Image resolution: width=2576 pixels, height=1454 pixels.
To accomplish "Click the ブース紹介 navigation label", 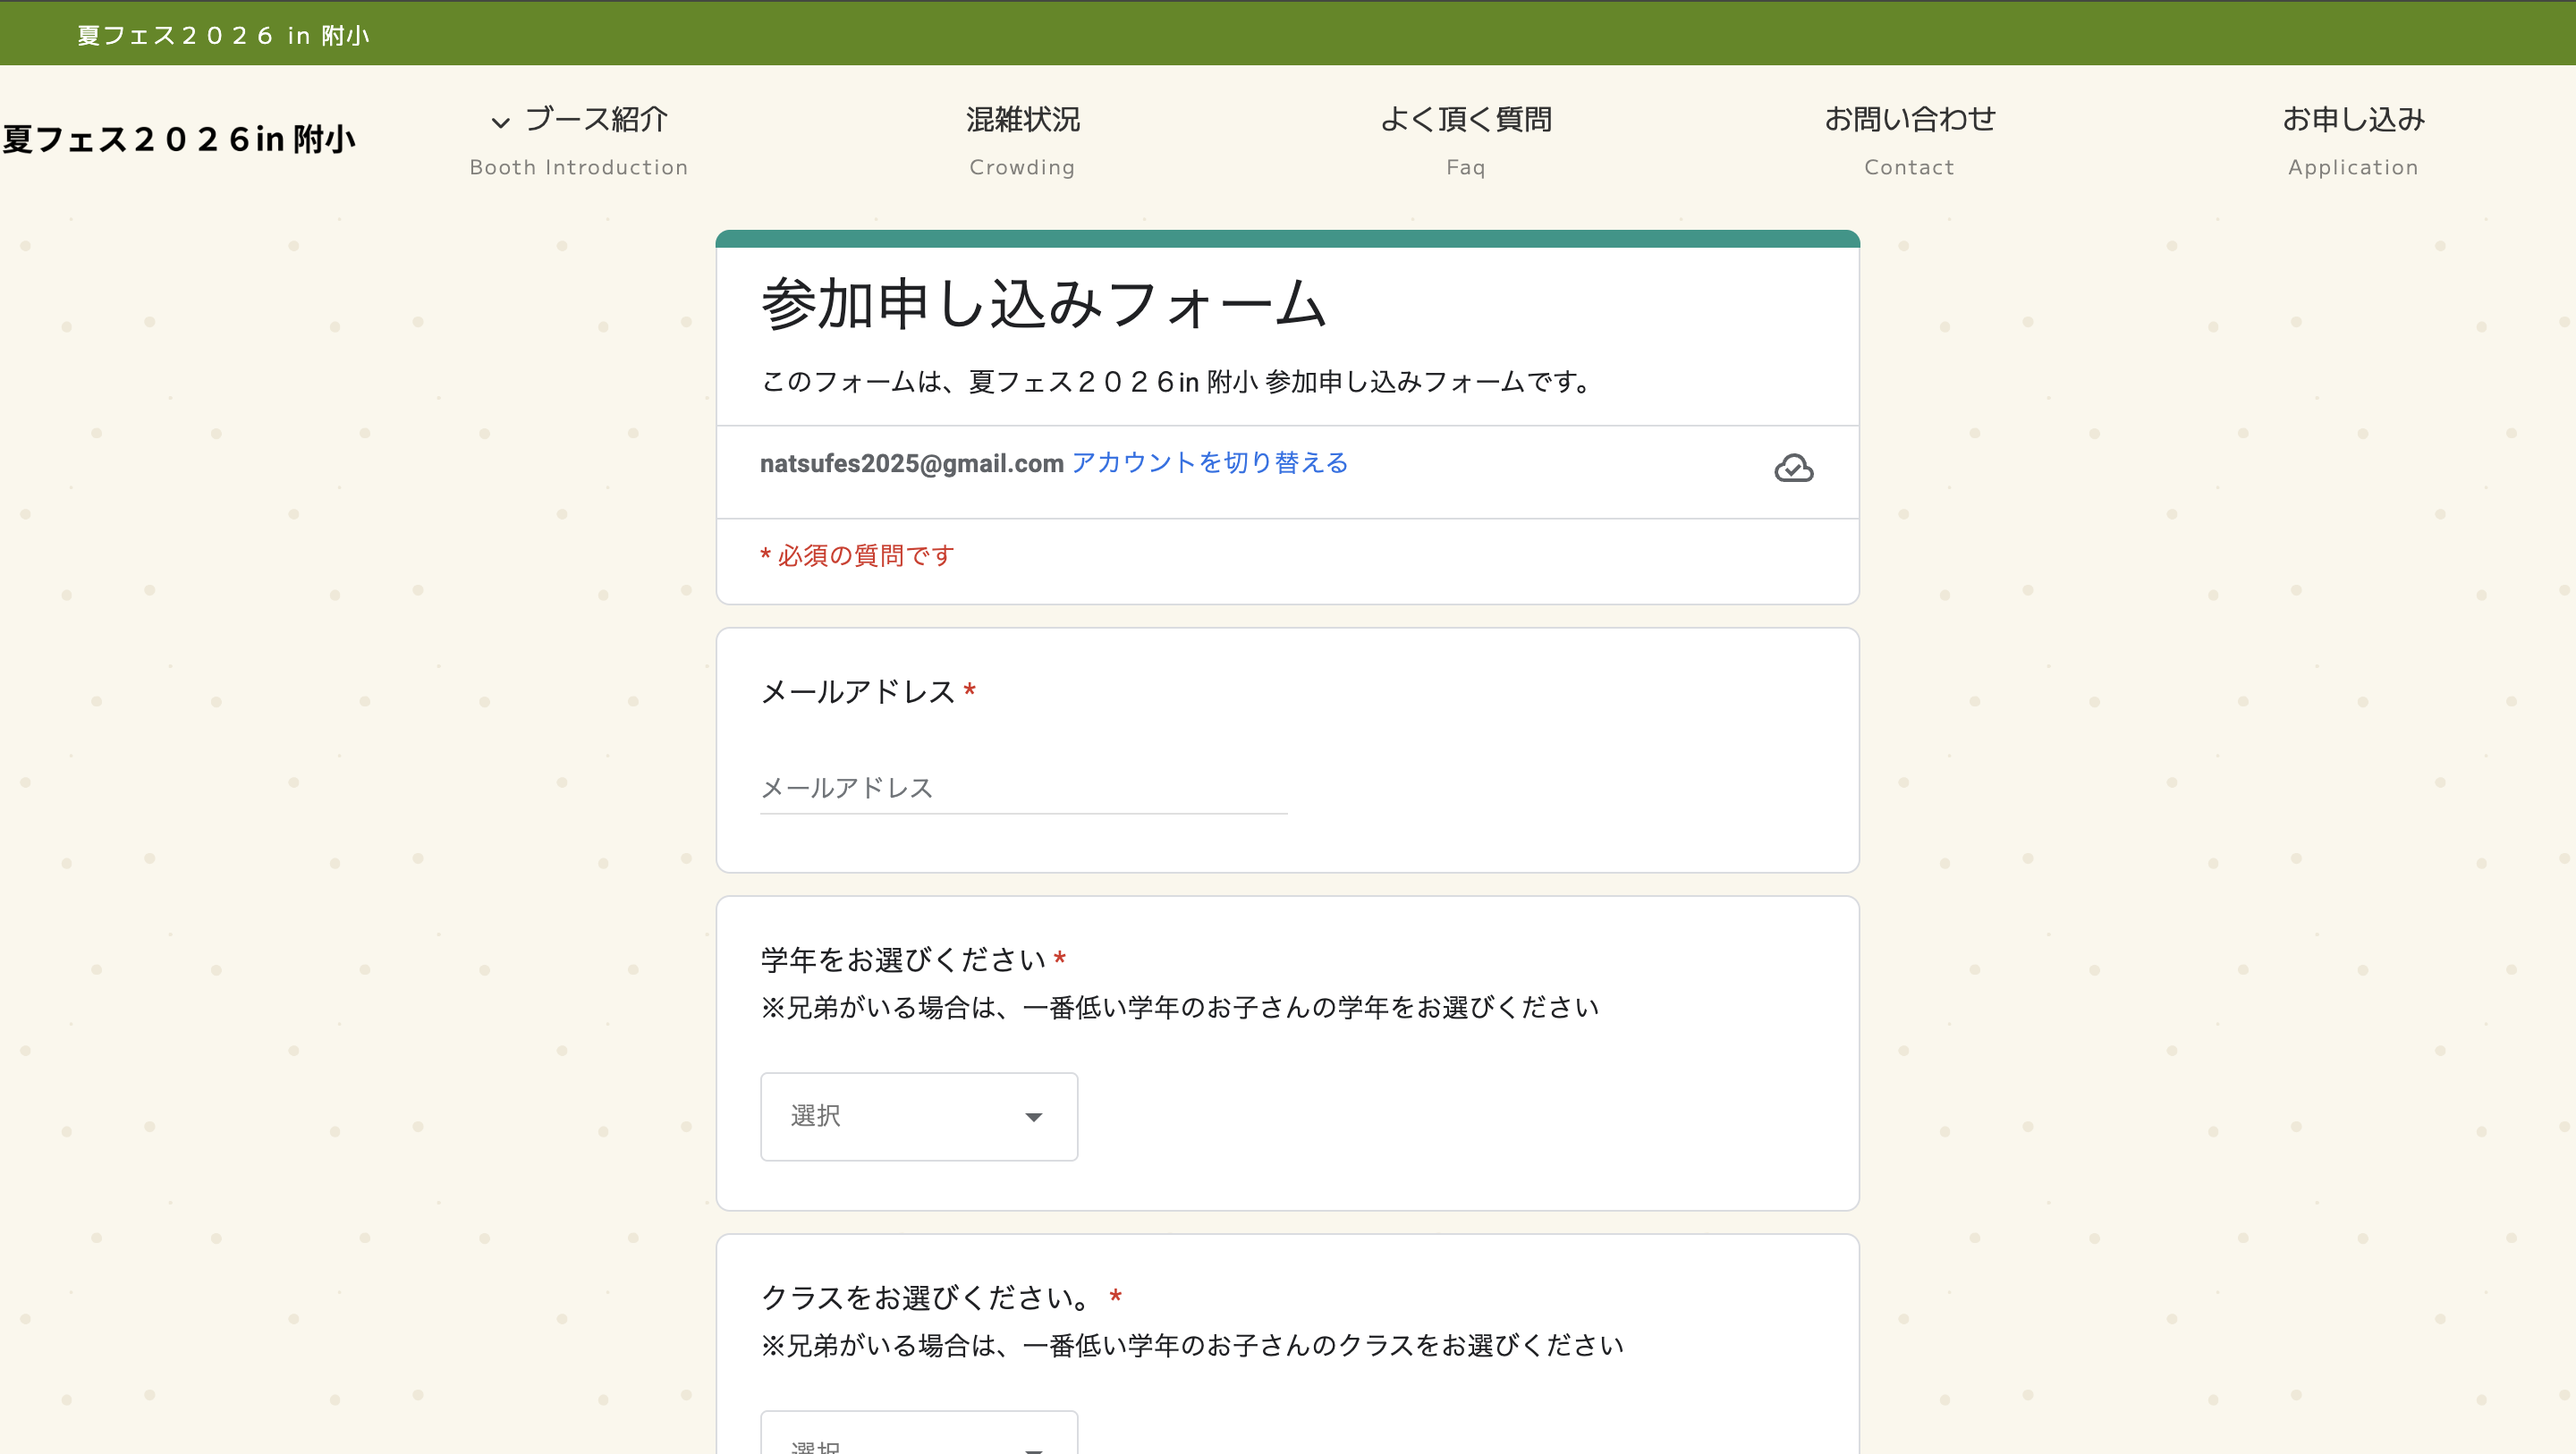I will coord(596,120).
